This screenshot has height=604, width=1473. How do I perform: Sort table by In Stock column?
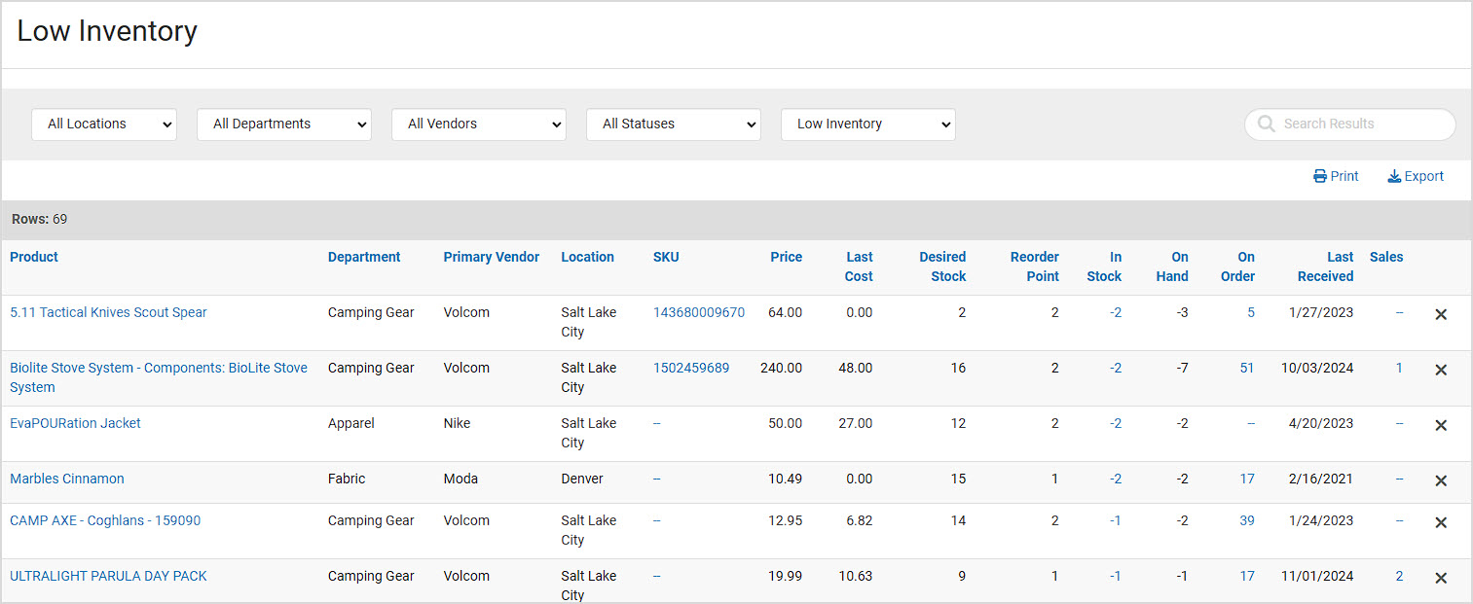1104,266
